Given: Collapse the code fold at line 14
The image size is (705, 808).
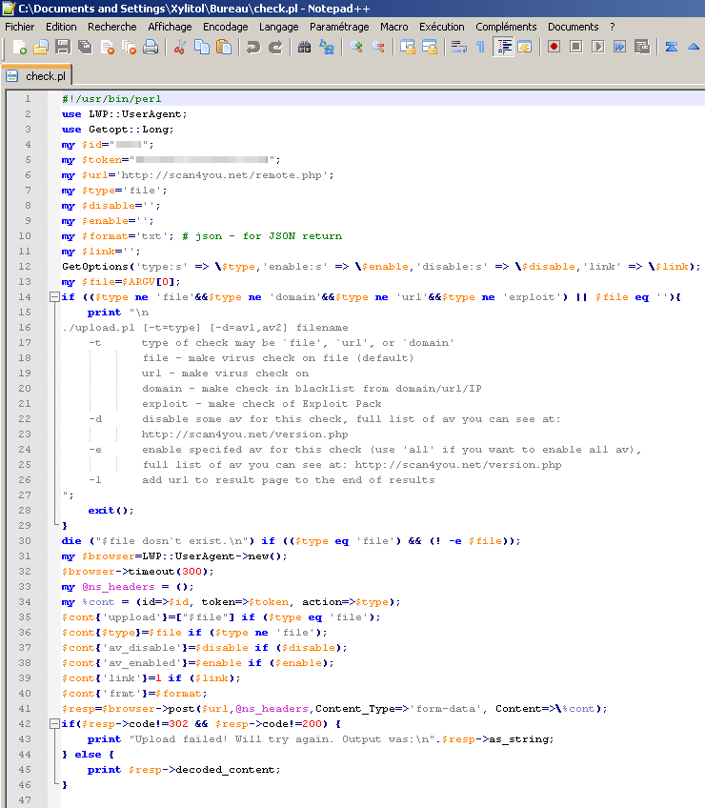Looking at the screenshot, I should coord(54,297).
